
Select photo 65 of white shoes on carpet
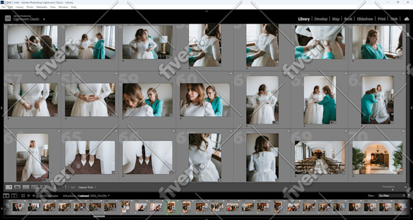pos(90,158)
